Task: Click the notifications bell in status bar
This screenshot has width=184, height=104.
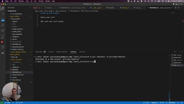Action: [181, 103]
